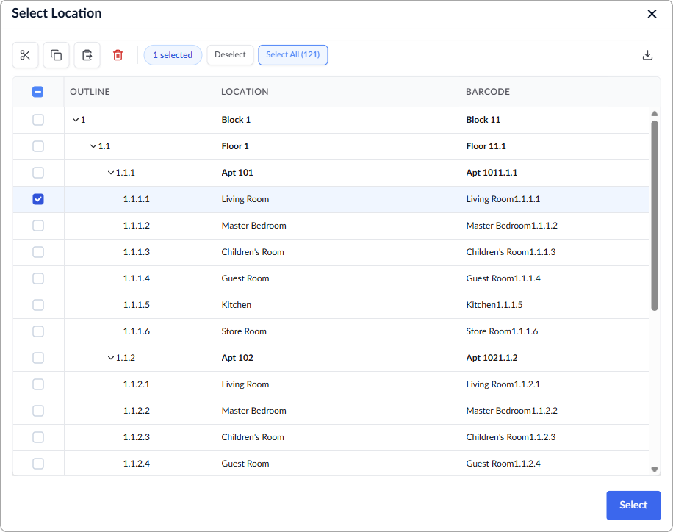This screenshot has height=532, width=673.
Task: Click the Kitchen location cell
Action: pos(236,305)
